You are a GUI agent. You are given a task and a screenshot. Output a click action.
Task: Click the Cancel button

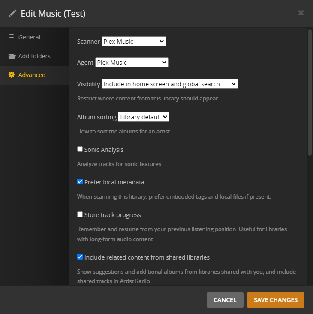click(x=225, y=300)
